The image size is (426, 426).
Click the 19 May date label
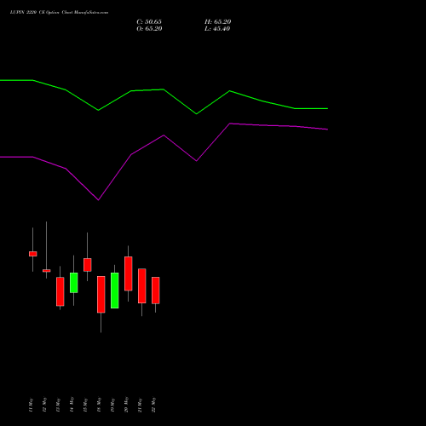point(112,405)
